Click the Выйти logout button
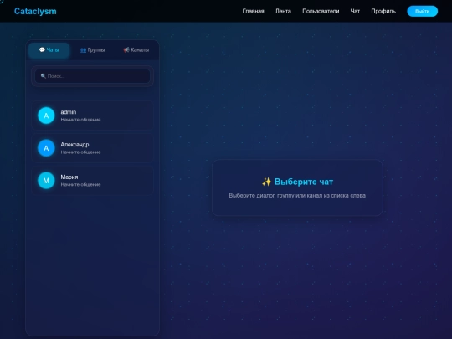Screen dimensions: 452x339 pos(423,11)
